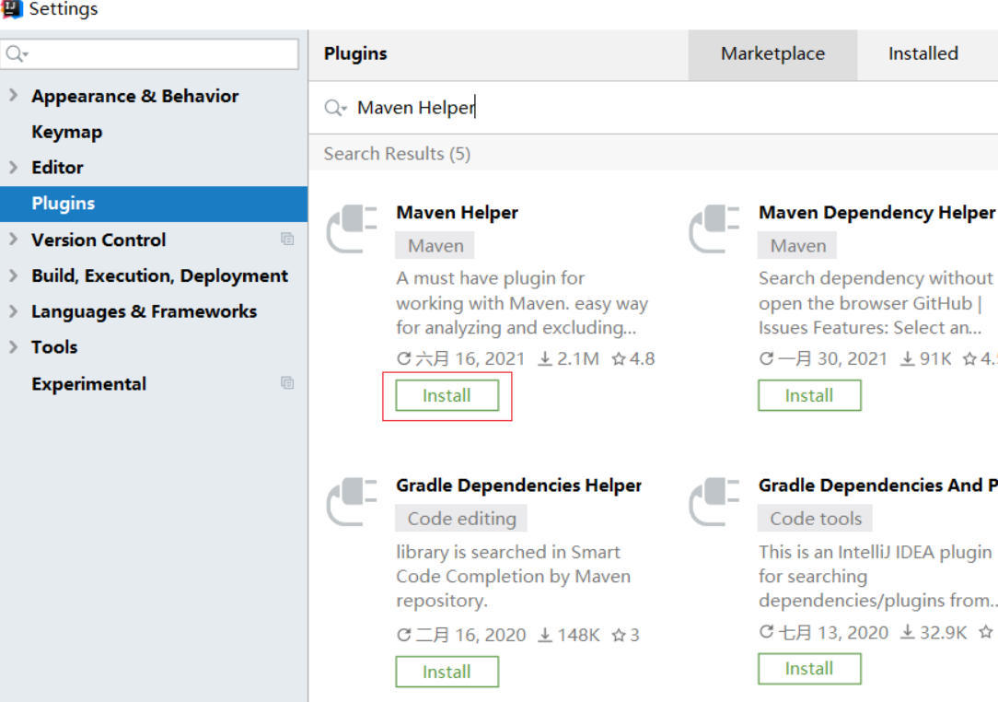Click the Gradle Dependencies And P plugin icon
This screenshot has width=998, height=702.
[714, 502]
